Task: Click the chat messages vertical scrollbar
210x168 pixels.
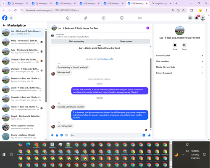Action: point(151,93)
